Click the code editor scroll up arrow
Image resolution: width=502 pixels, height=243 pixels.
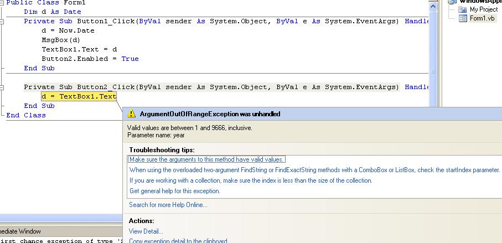(433, 5)
